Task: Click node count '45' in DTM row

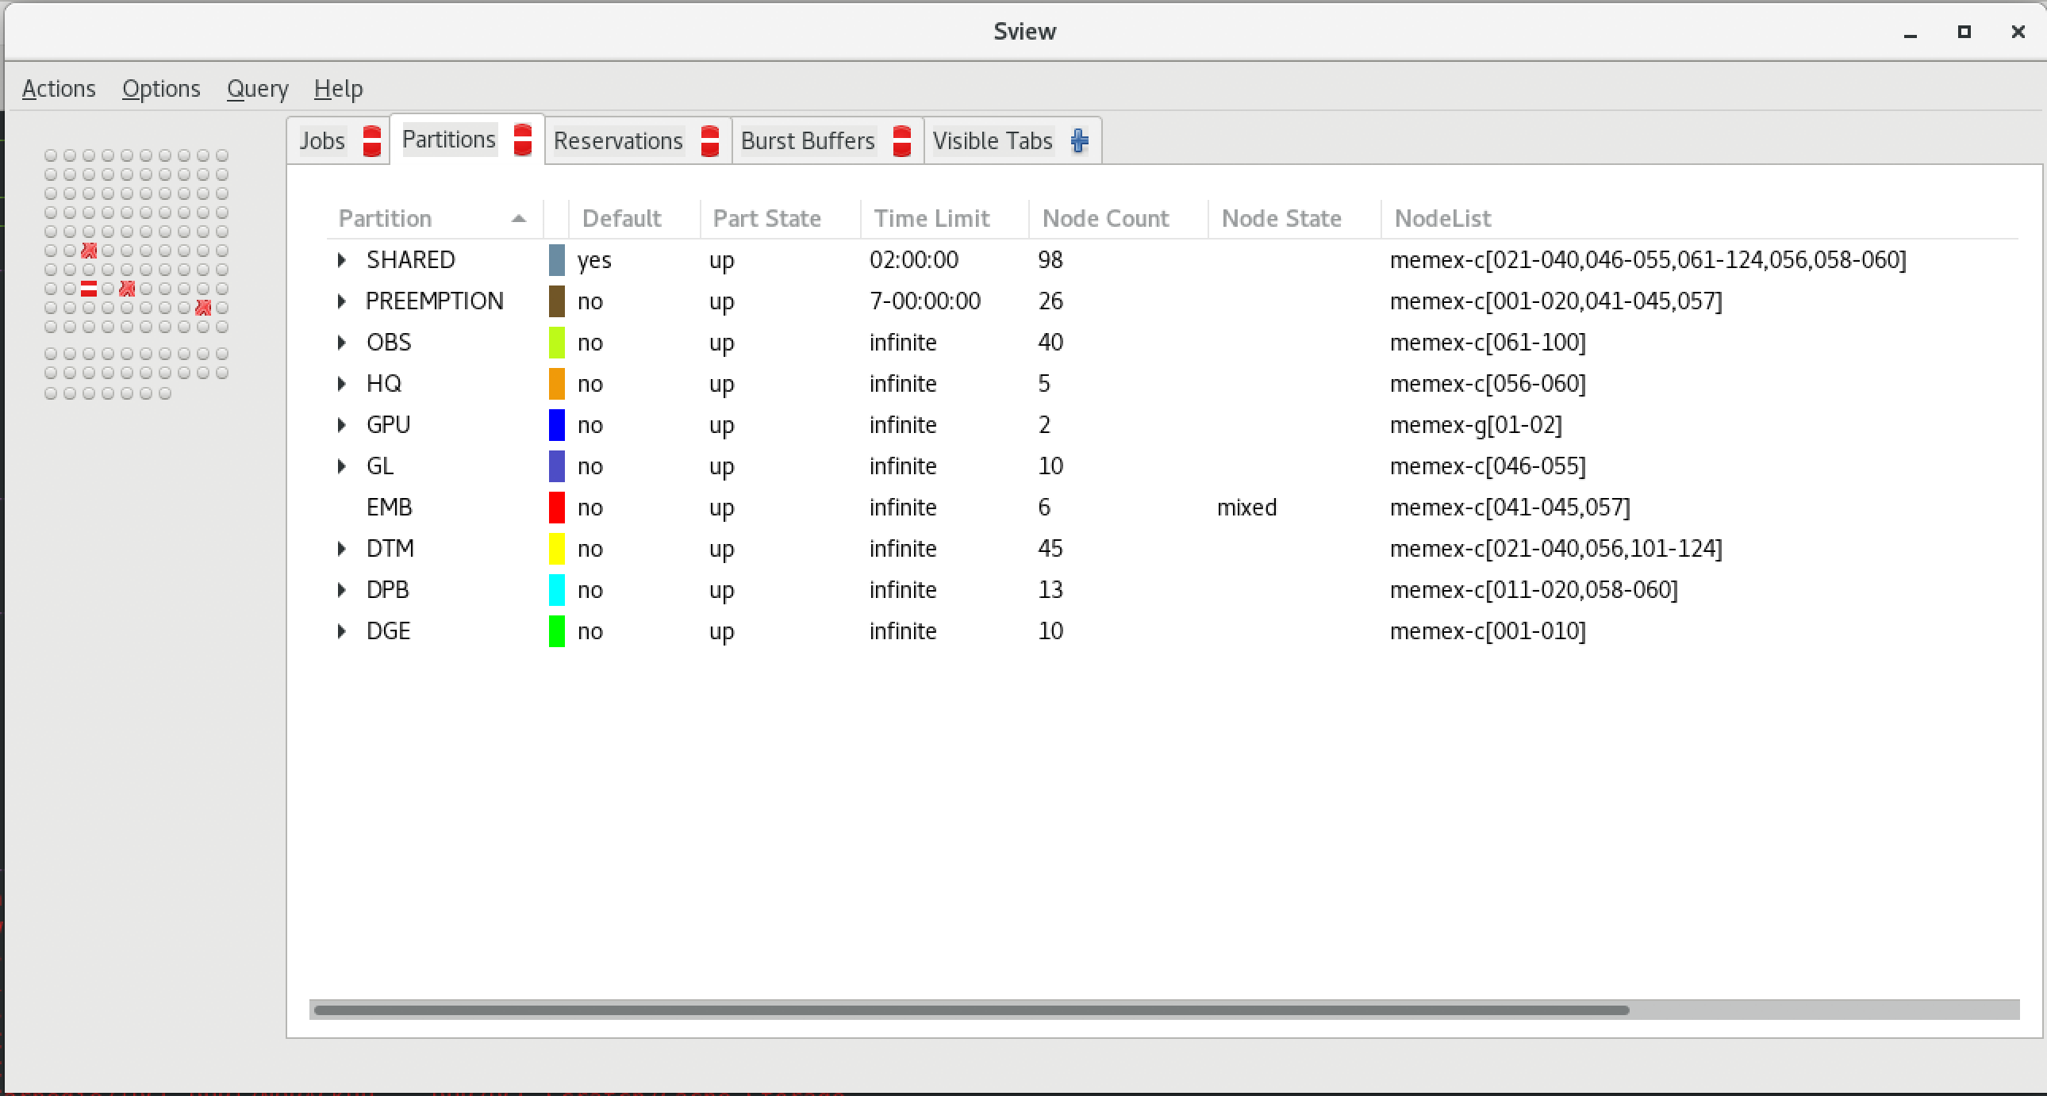Action: tap(1050, 549)
